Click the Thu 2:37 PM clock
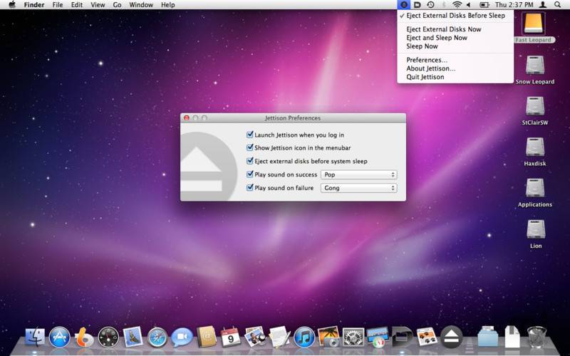This screenshot has height=356, width=570. pyautogui.click(x=514, y=5)
